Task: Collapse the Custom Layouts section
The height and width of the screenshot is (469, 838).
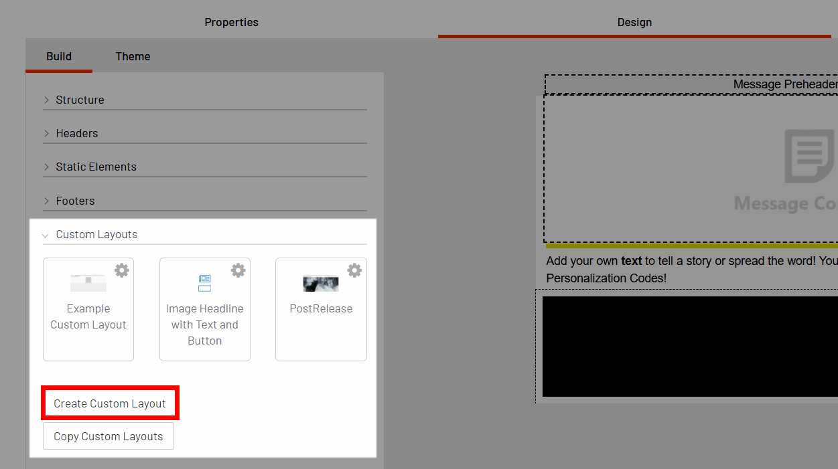Action: coord(96,235)
